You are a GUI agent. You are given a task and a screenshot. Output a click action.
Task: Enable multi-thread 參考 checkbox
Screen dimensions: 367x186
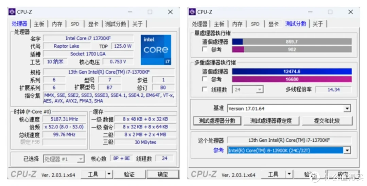[x=205, y=79]
